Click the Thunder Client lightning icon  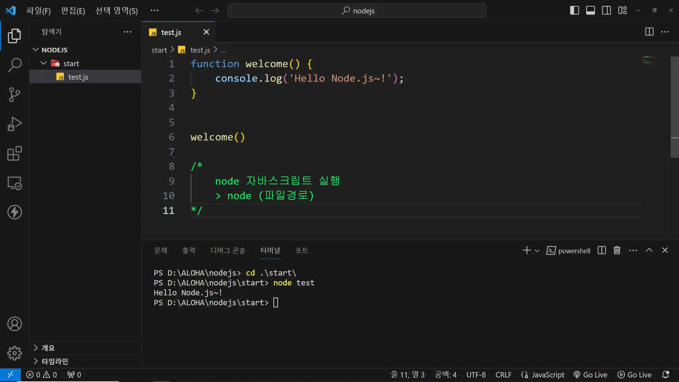(14, 212)
